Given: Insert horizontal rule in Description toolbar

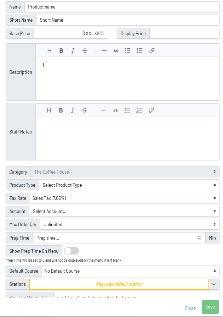Looking at the screenshot, I should pyautogui.click(x=104, y=51).
